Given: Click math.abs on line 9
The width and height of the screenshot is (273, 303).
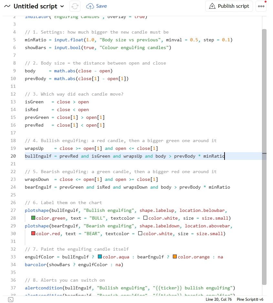Looking at the screenshot, I should coord(65,71).
